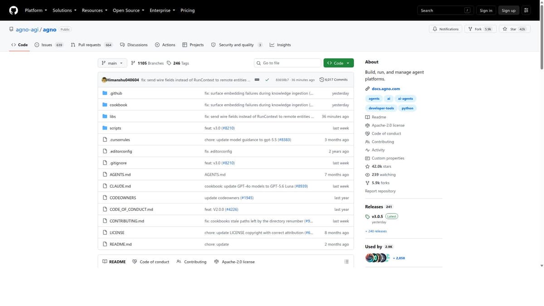
Task: Open the CLAUDE.md file
Action: pos(120,186)
